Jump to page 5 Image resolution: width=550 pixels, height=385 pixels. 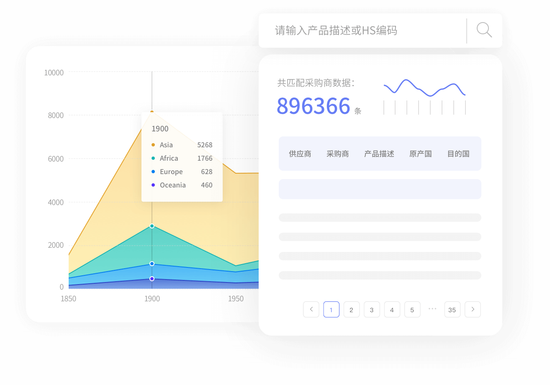[x=412, y=309]
